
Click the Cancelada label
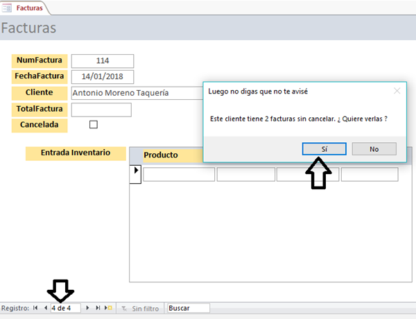click(x=40, y=125)
